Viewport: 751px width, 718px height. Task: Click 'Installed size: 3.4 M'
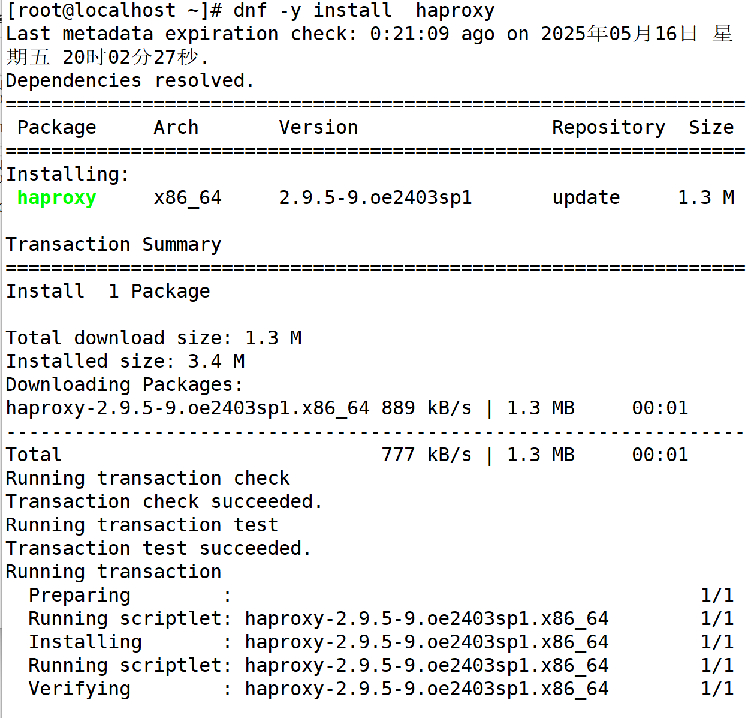point(125,361)
